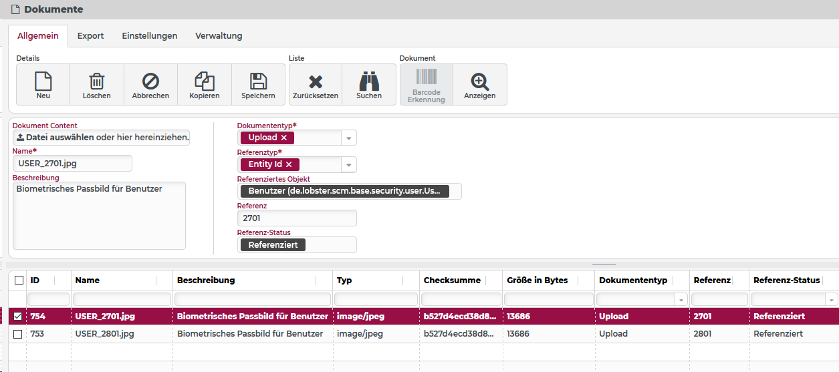Open the Einstellungen tab

click(x=149, y=36)
